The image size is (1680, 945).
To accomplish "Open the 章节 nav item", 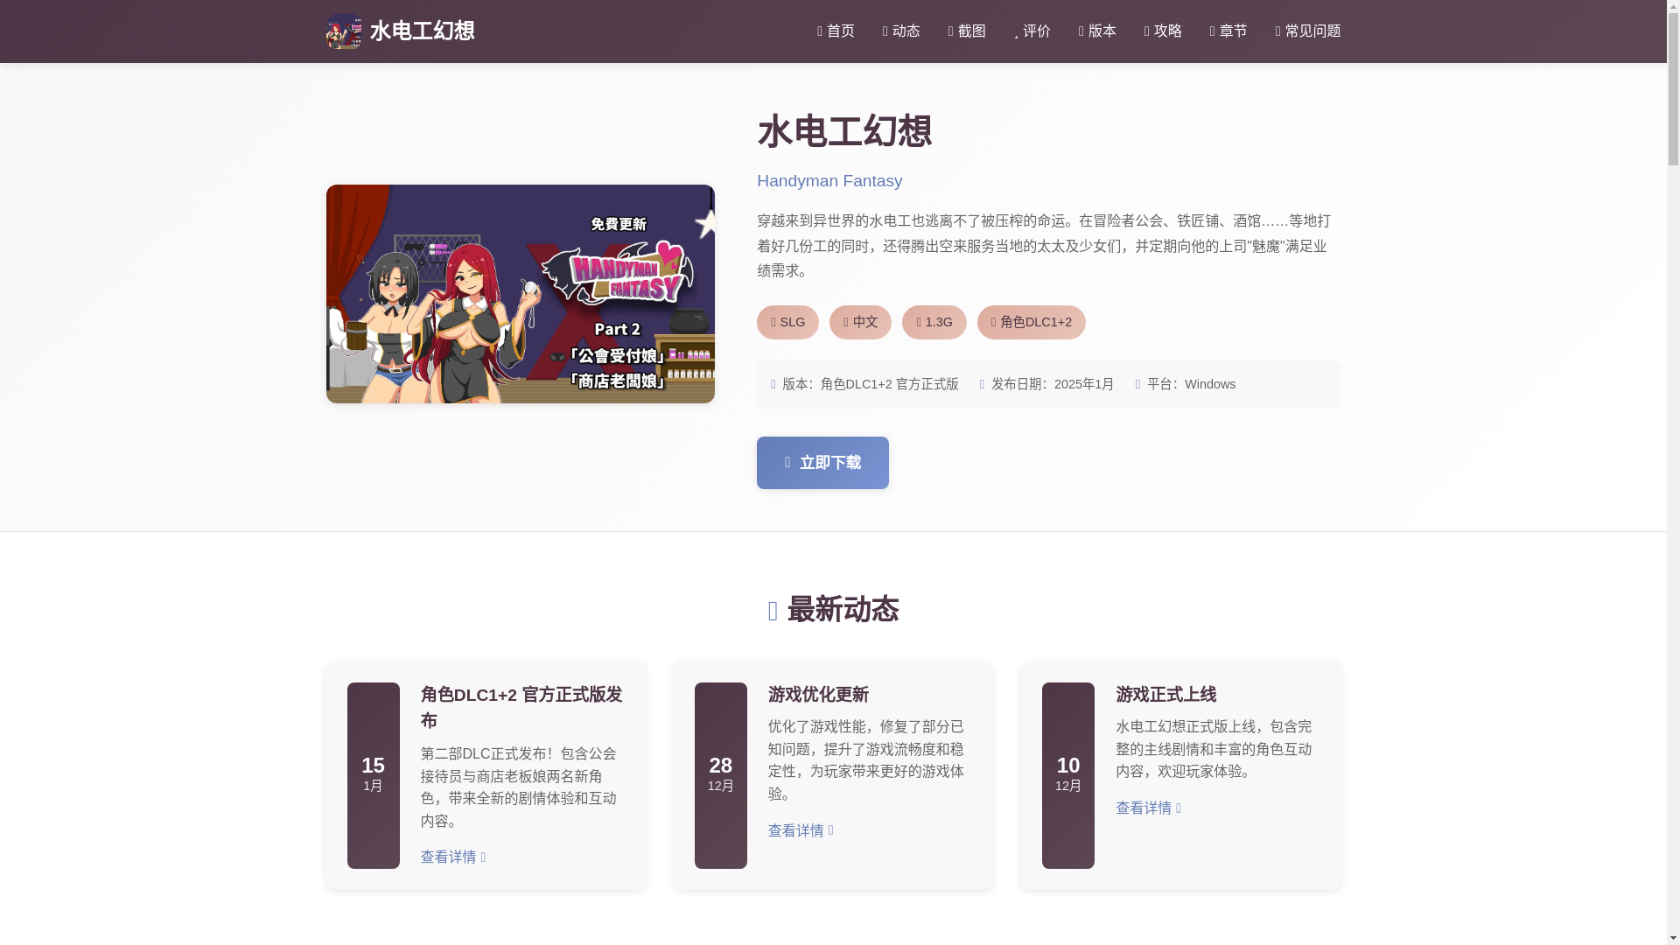I will tap(1228, 31).
